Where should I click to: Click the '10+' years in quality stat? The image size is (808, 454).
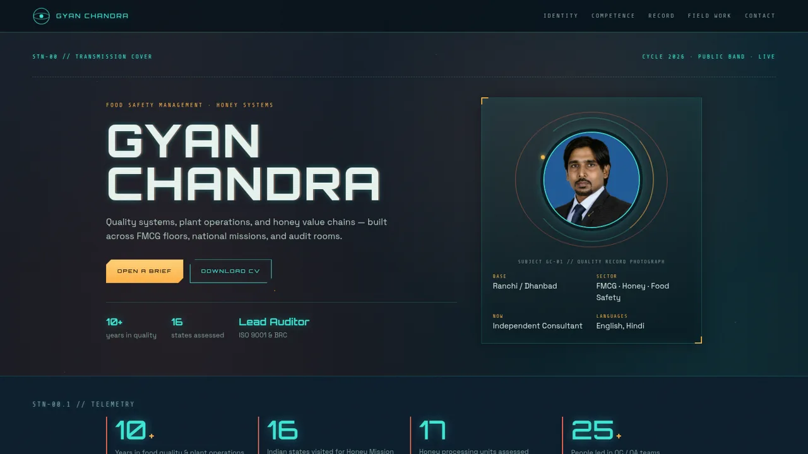tap(114, 322)
